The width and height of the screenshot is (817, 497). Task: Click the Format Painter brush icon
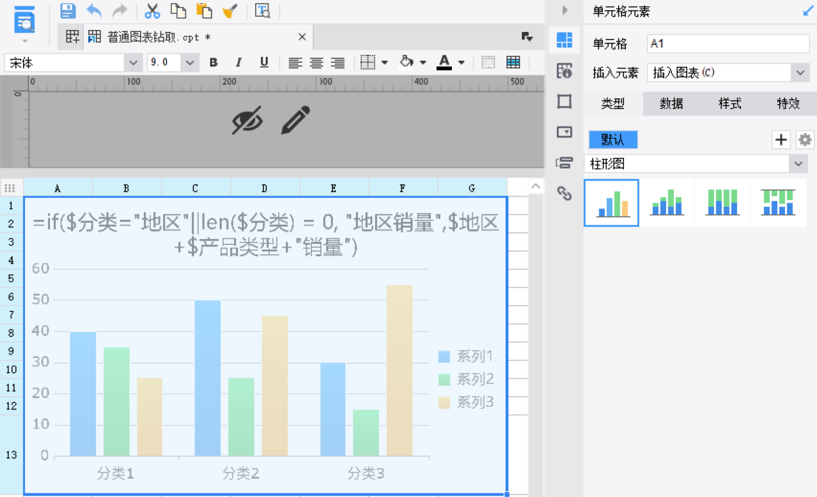pyautogui.click(x=230, y=11)
